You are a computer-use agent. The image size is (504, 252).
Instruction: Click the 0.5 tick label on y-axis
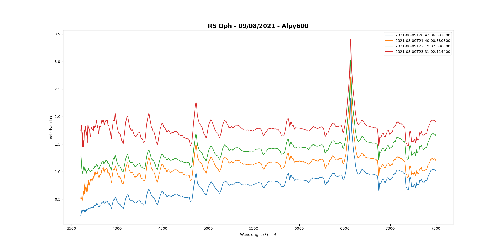(57, 199)
